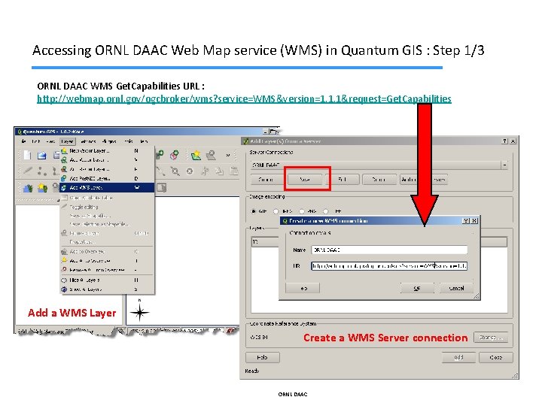Image resolution: width=542 pixels, height=406 pixels.
Task: Click the pencil Toggle Editing toolbar icon
Action: coord(28,171)
